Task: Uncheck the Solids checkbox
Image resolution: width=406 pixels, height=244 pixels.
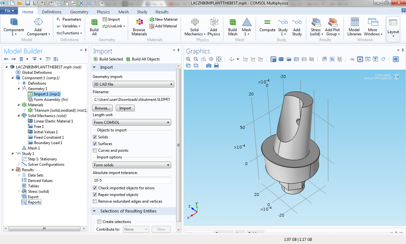Action: [95, 137]
